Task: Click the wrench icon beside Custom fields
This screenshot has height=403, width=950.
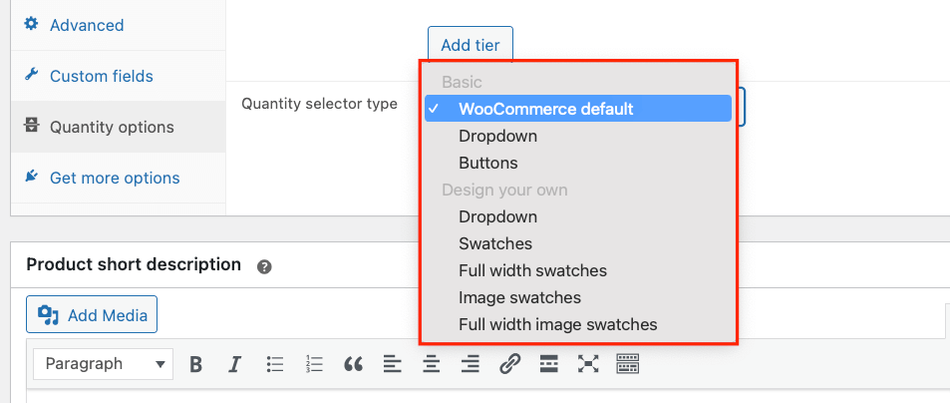Action: pyautogui.click(x=31, y=75)
